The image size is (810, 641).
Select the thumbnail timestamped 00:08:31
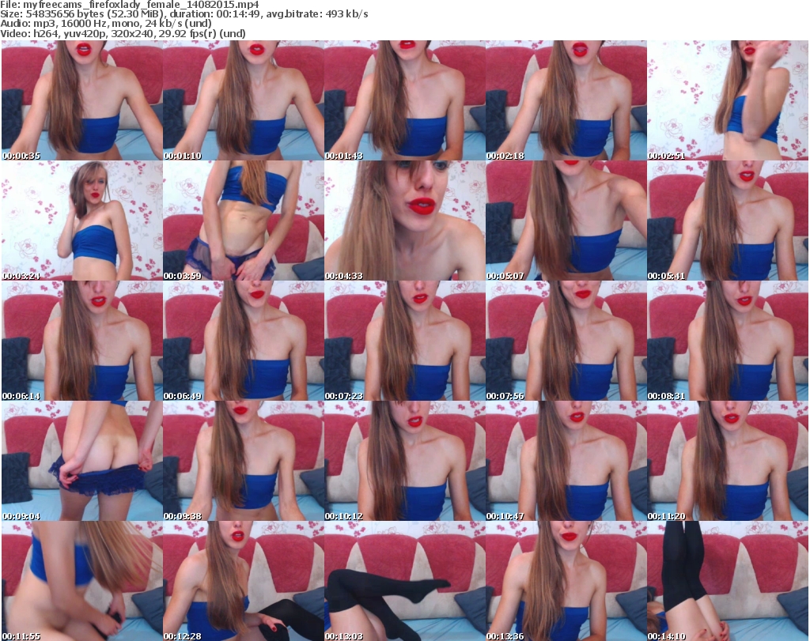(728, 341)
